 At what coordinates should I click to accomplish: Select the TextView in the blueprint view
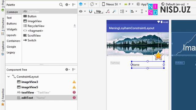(x=180, y=63)
